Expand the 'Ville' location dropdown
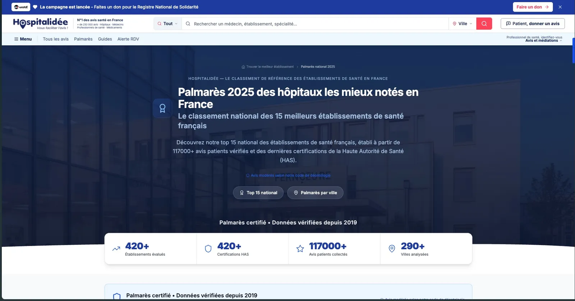The width and height of the screenshot is (575, 301). click(x=463, y=24)
